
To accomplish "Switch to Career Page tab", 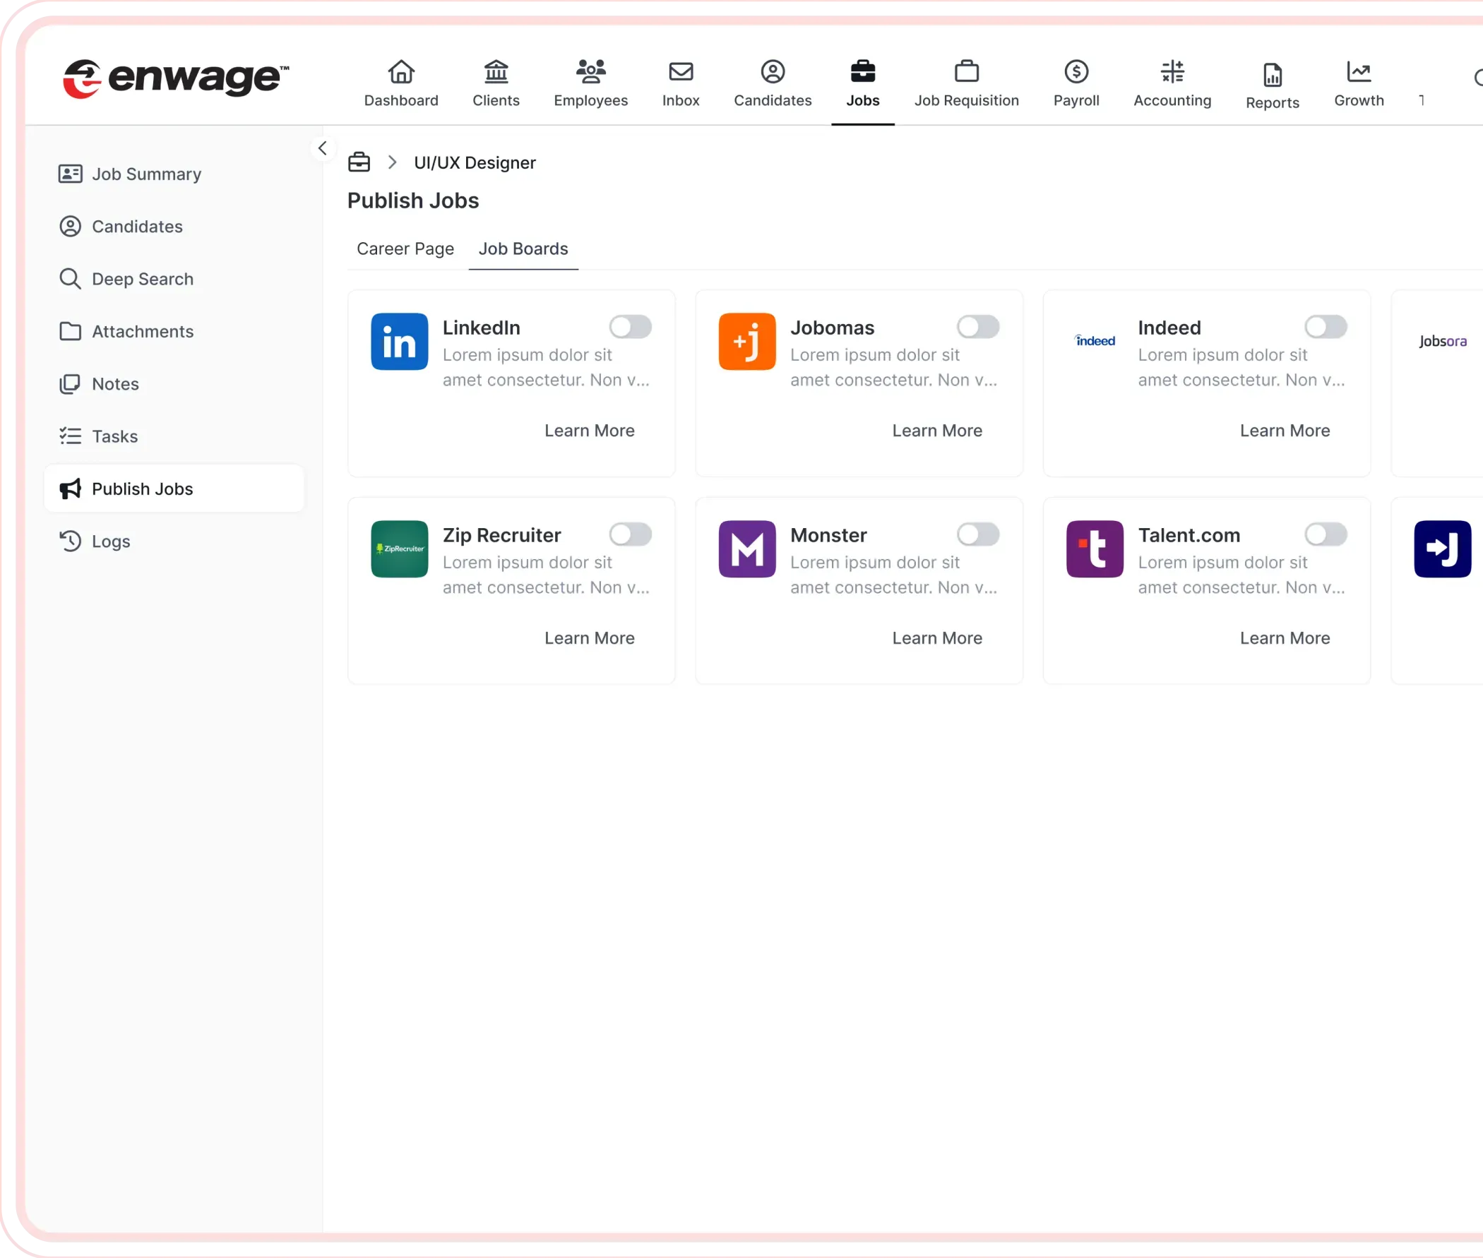I will pyautogui.click(x=405, y=249).
